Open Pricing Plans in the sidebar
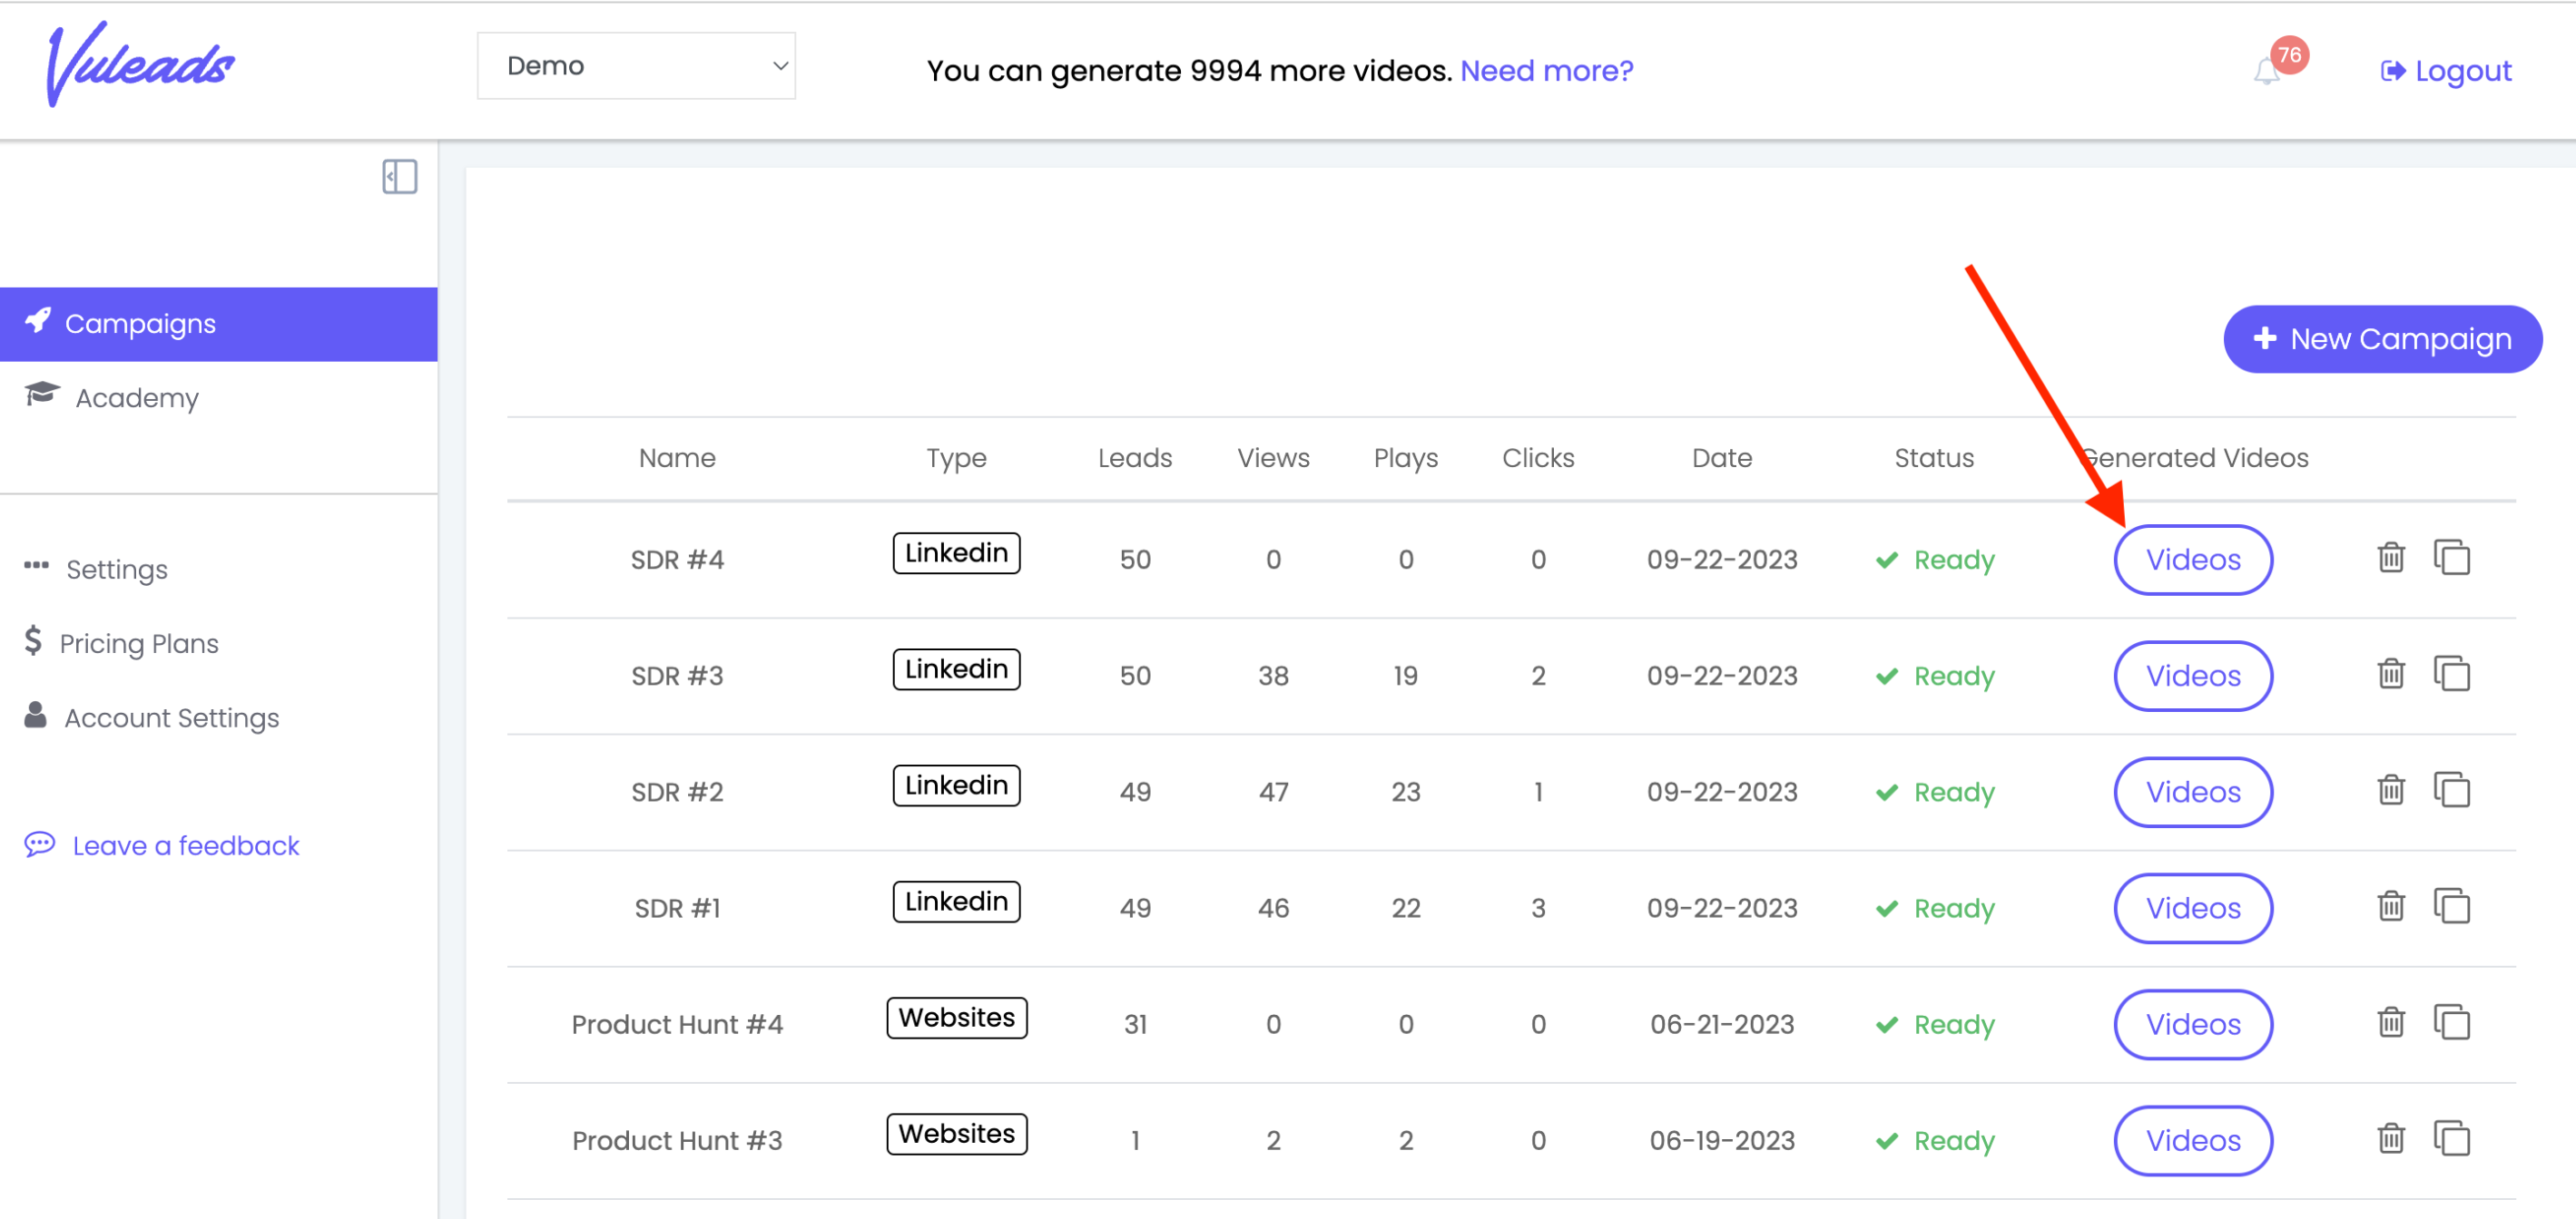 (121, 643)
